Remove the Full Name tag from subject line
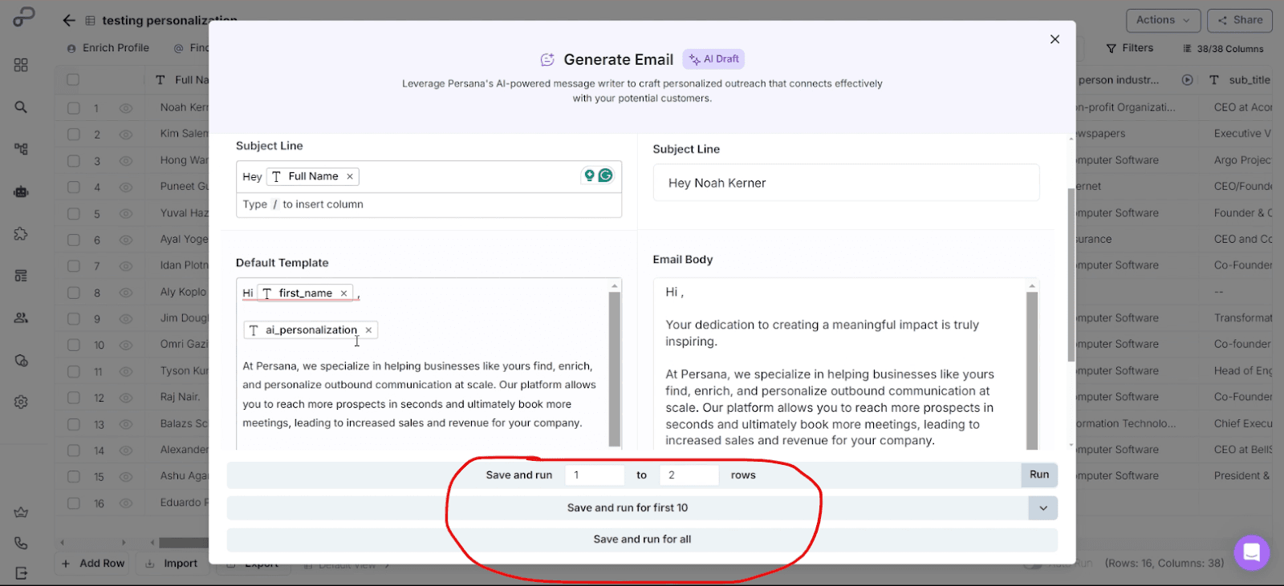 pos(350,176)
